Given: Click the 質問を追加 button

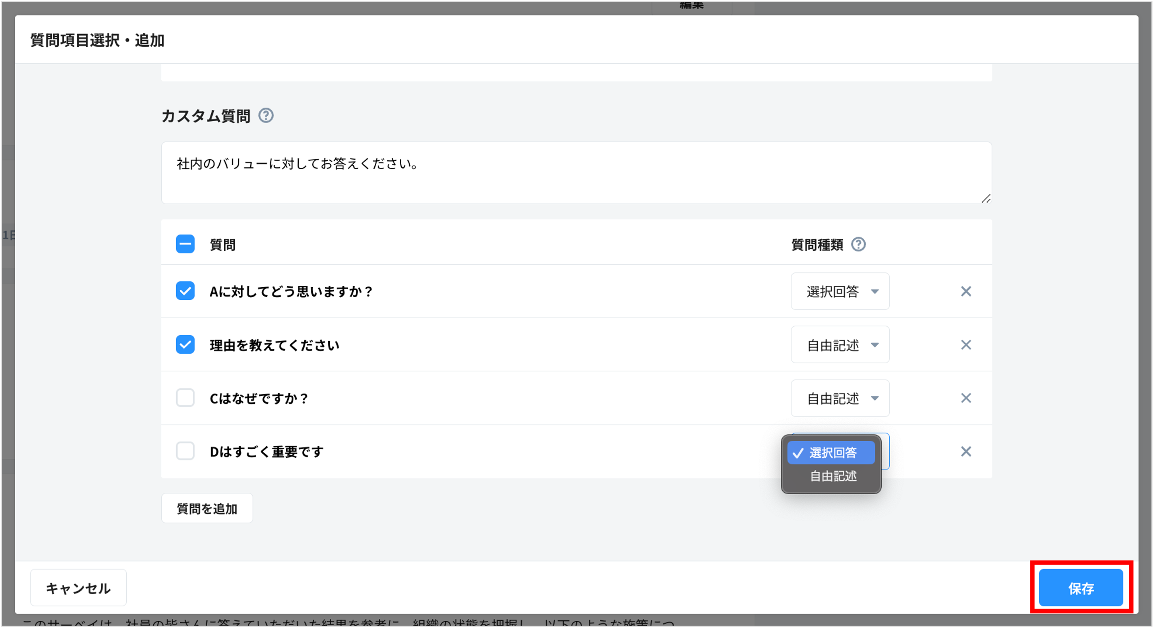Looking at the screenshot, I should [x=207, y=508].
